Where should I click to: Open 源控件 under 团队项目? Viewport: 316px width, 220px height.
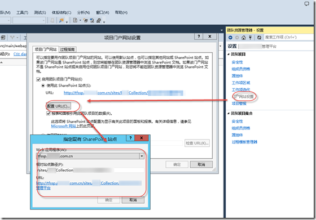tap(237, 76)
